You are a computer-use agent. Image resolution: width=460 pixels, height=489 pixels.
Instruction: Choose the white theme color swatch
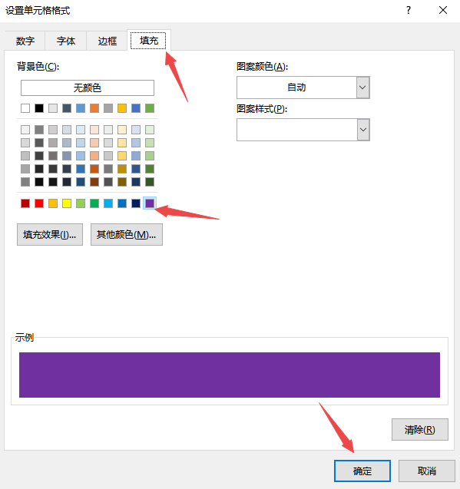pos(25,108)
